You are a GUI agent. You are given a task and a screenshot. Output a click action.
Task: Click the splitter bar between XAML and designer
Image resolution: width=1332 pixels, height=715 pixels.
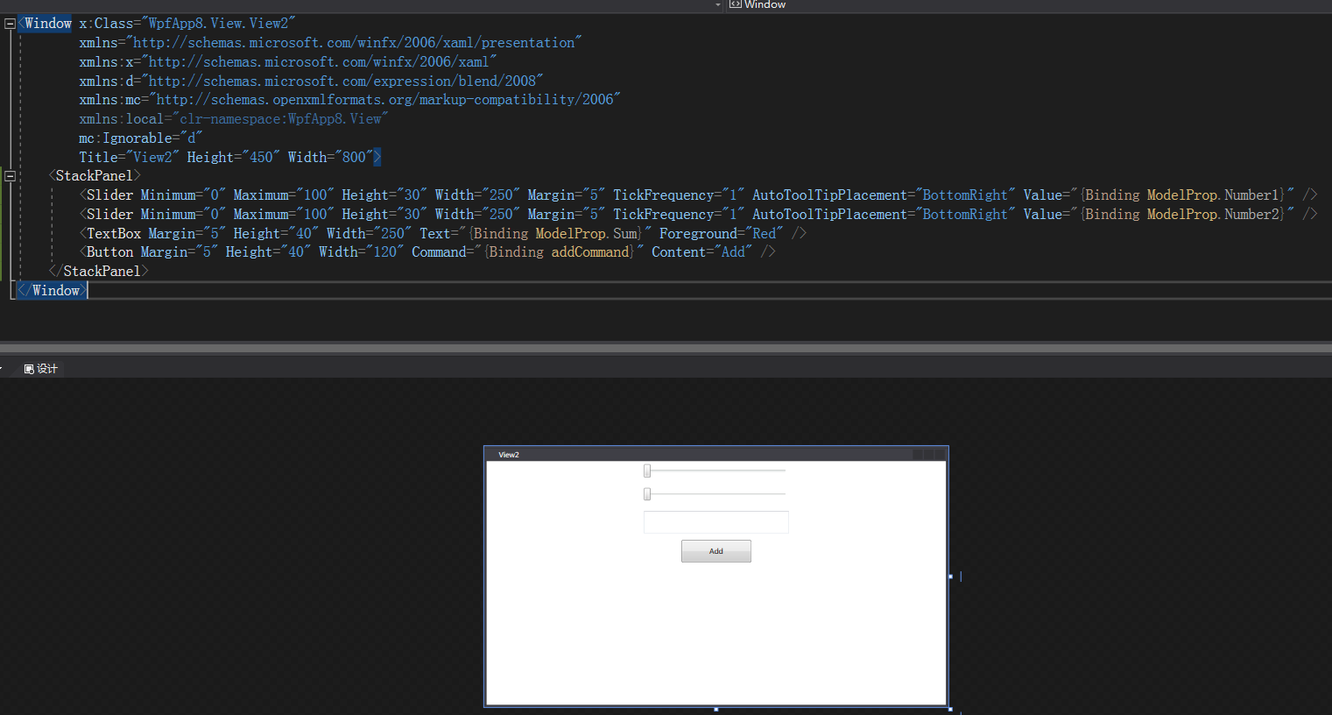coord(666,346)
